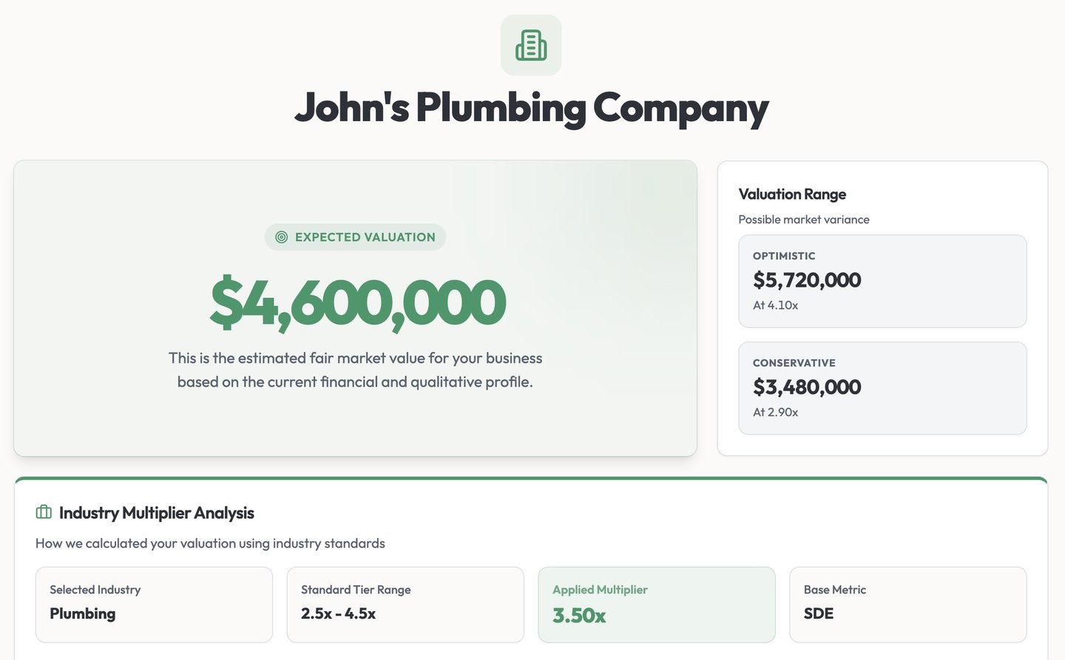Click the green building icon above company name
Viewport: 1065px width, 660px height.
point(531,45)
